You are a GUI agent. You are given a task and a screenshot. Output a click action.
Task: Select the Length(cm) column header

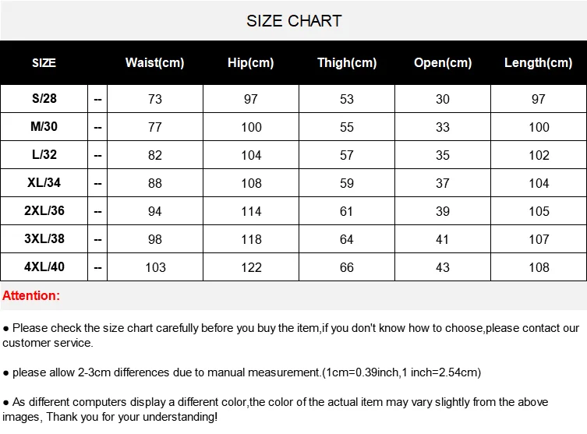pyautogui.click(x=539, y=62)
